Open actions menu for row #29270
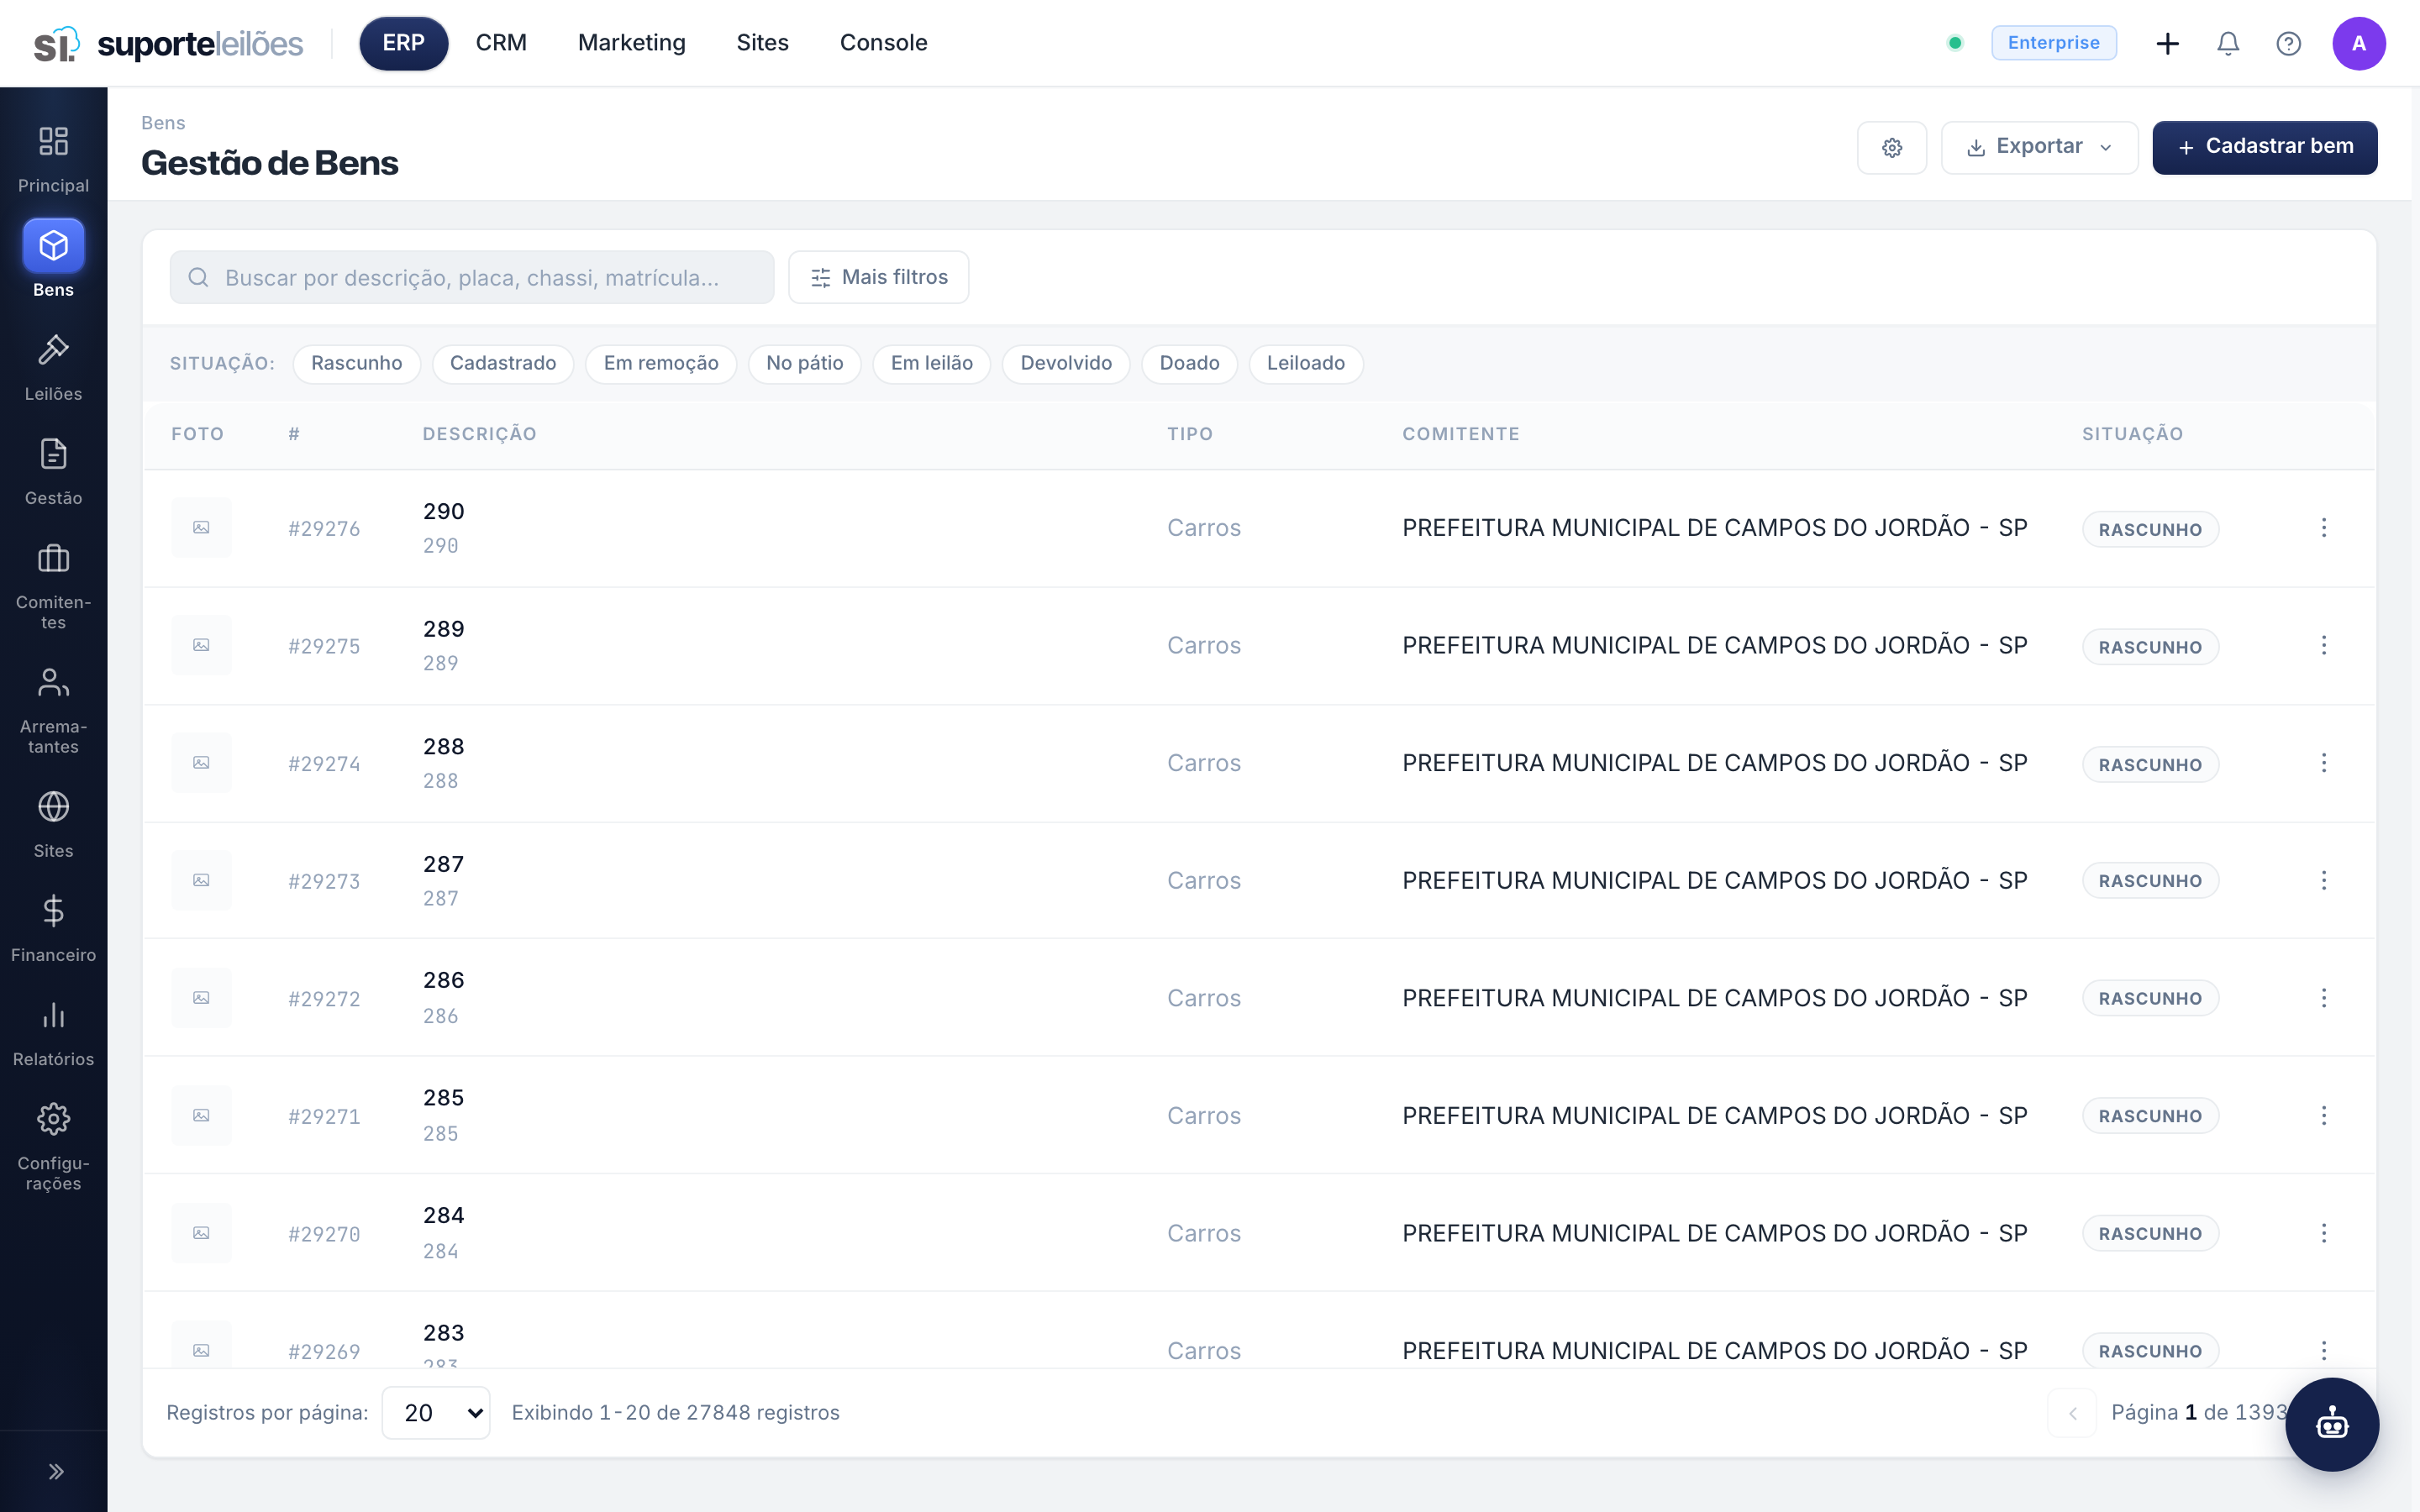 2323,1233
